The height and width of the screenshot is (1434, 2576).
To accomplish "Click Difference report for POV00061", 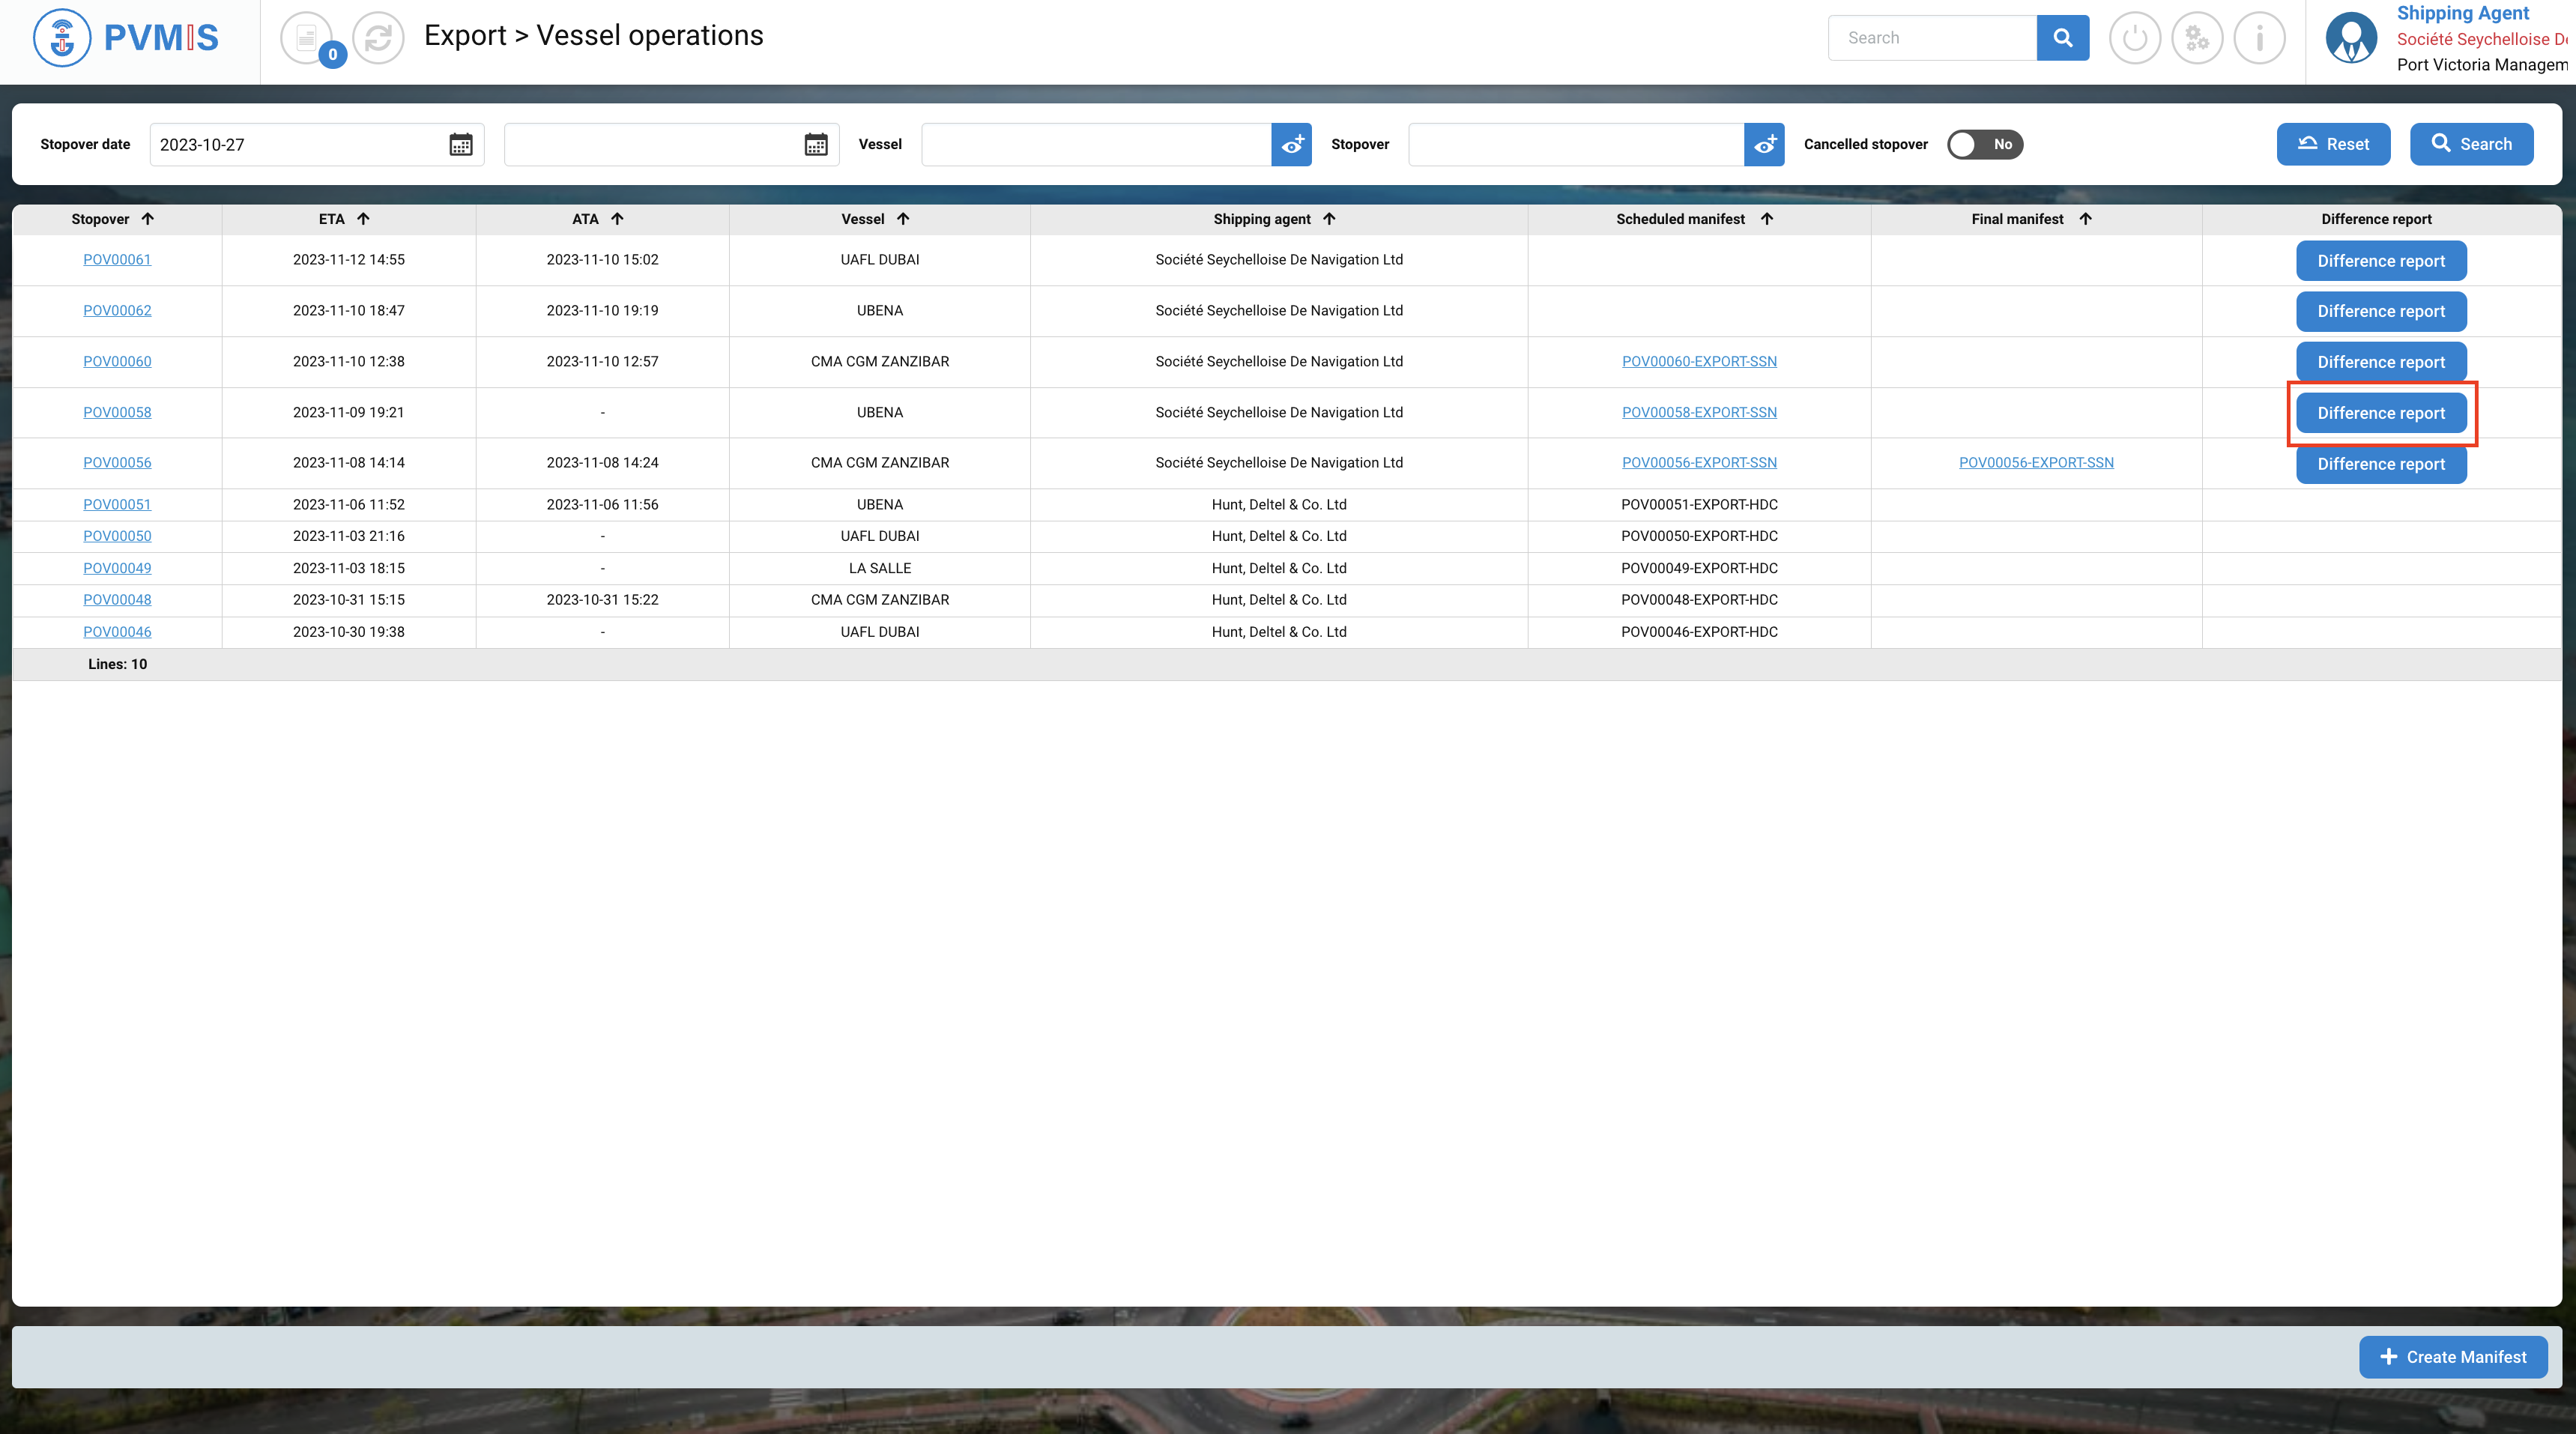I will pyautogui.click(x=2380, y=261).
